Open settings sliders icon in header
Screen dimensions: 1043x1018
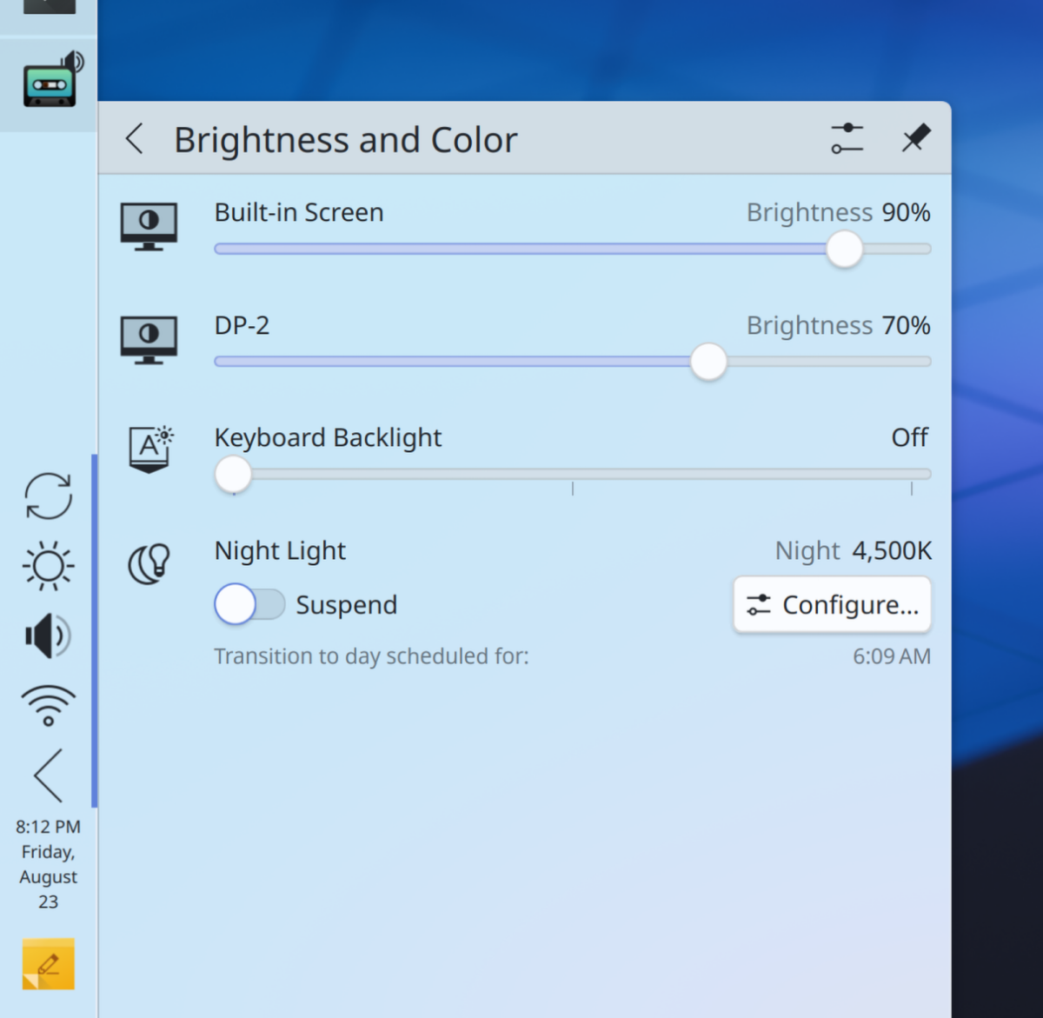tap(847, 139)
